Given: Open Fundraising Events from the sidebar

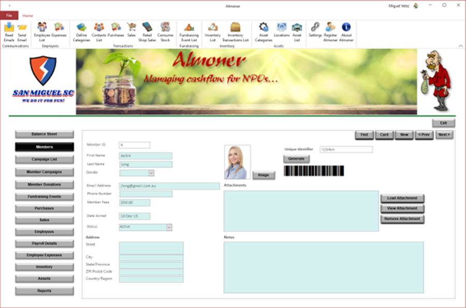Looking at the screenshot, I should point(45,197).
